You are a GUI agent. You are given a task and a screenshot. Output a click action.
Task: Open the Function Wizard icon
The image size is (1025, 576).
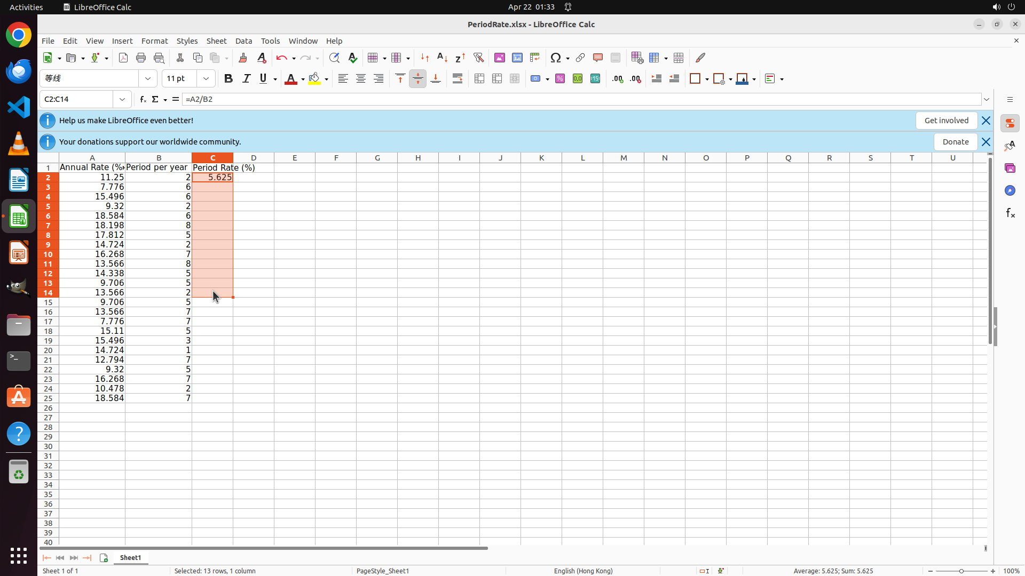143,99
